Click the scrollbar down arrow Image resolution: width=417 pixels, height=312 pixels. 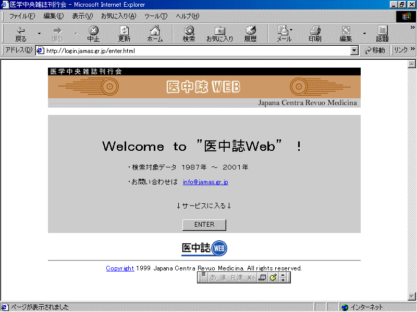[412, 296]
